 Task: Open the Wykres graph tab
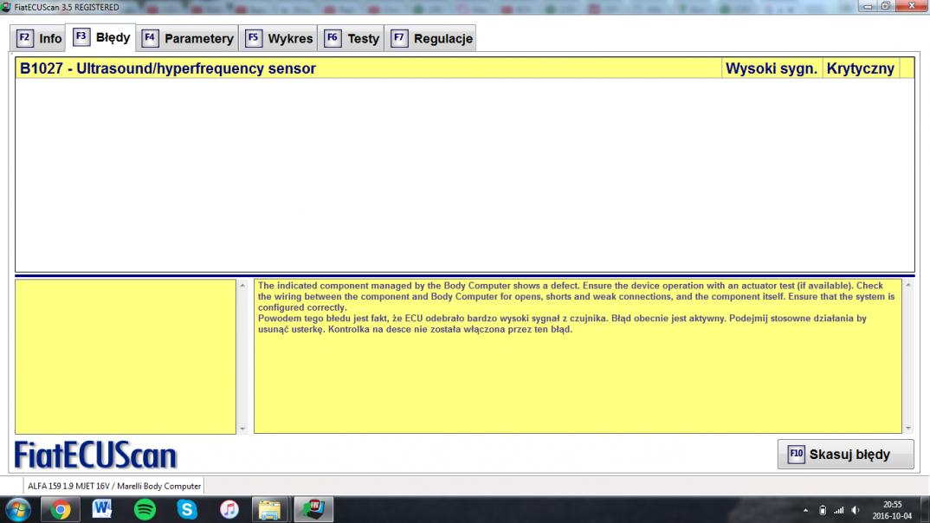278,39
